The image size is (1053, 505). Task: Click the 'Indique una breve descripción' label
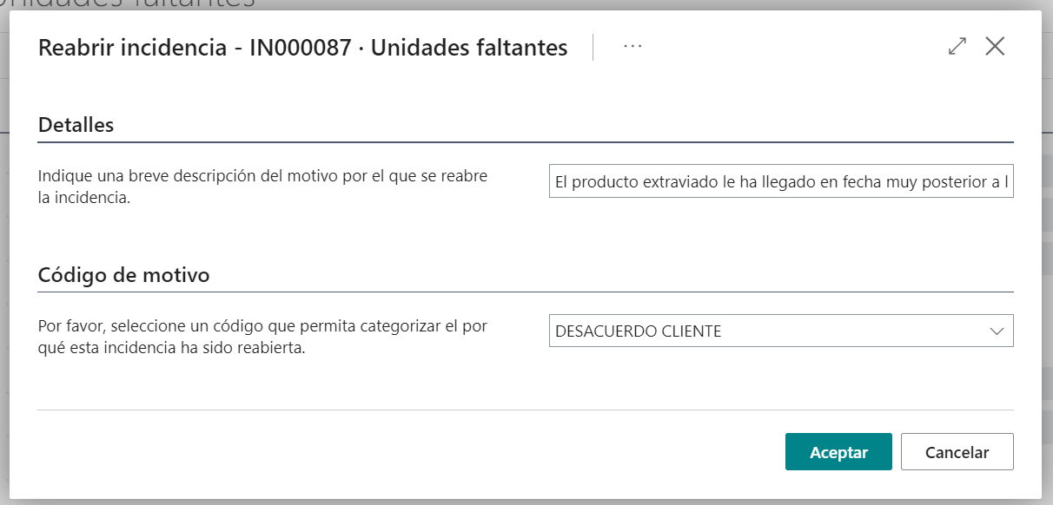pos(262,176)
